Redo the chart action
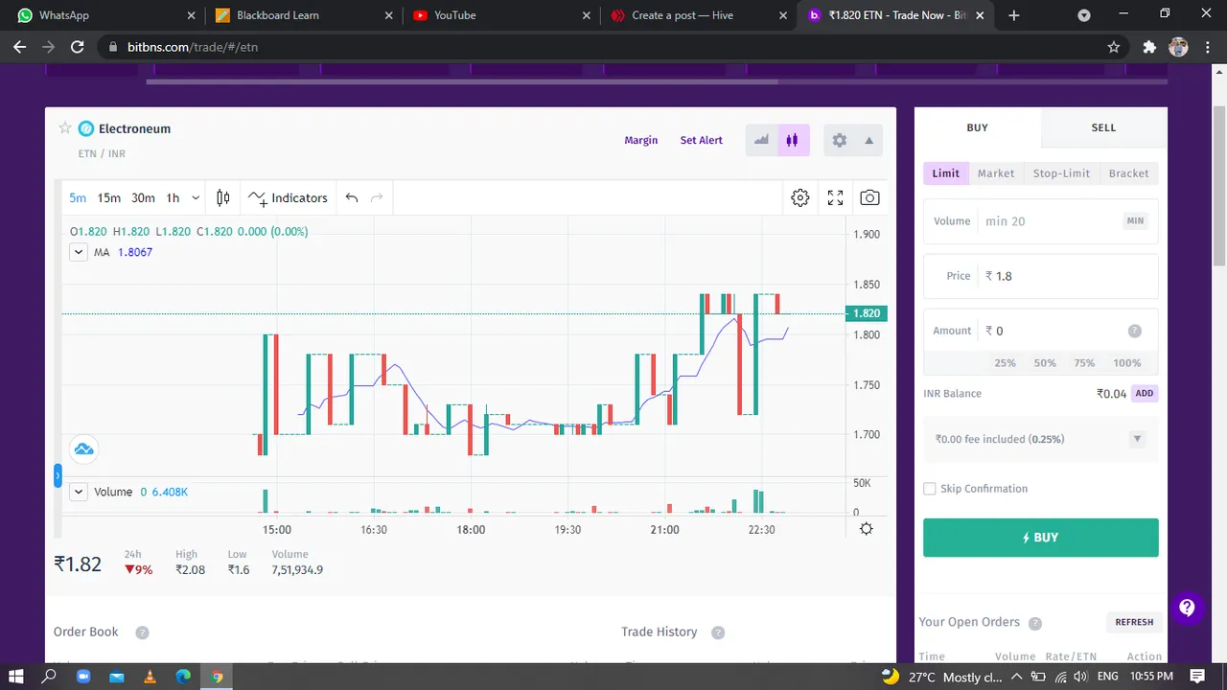Screen dimensions: 1227x690 pos(377,197)
